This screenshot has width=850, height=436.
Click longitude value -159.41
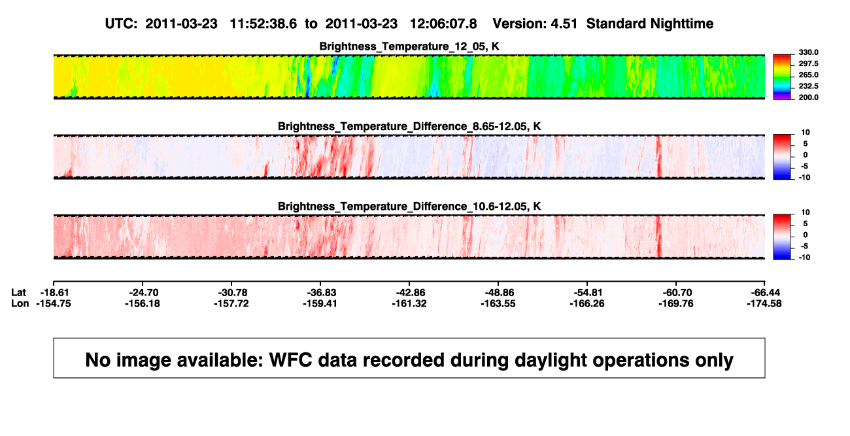click(x=320, y=303)
